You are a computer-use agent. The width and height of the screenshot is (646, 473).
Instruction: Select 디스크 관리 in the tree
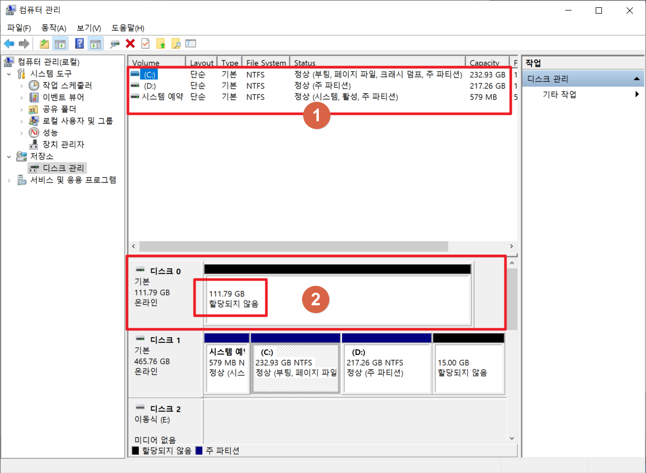(63, 168)
